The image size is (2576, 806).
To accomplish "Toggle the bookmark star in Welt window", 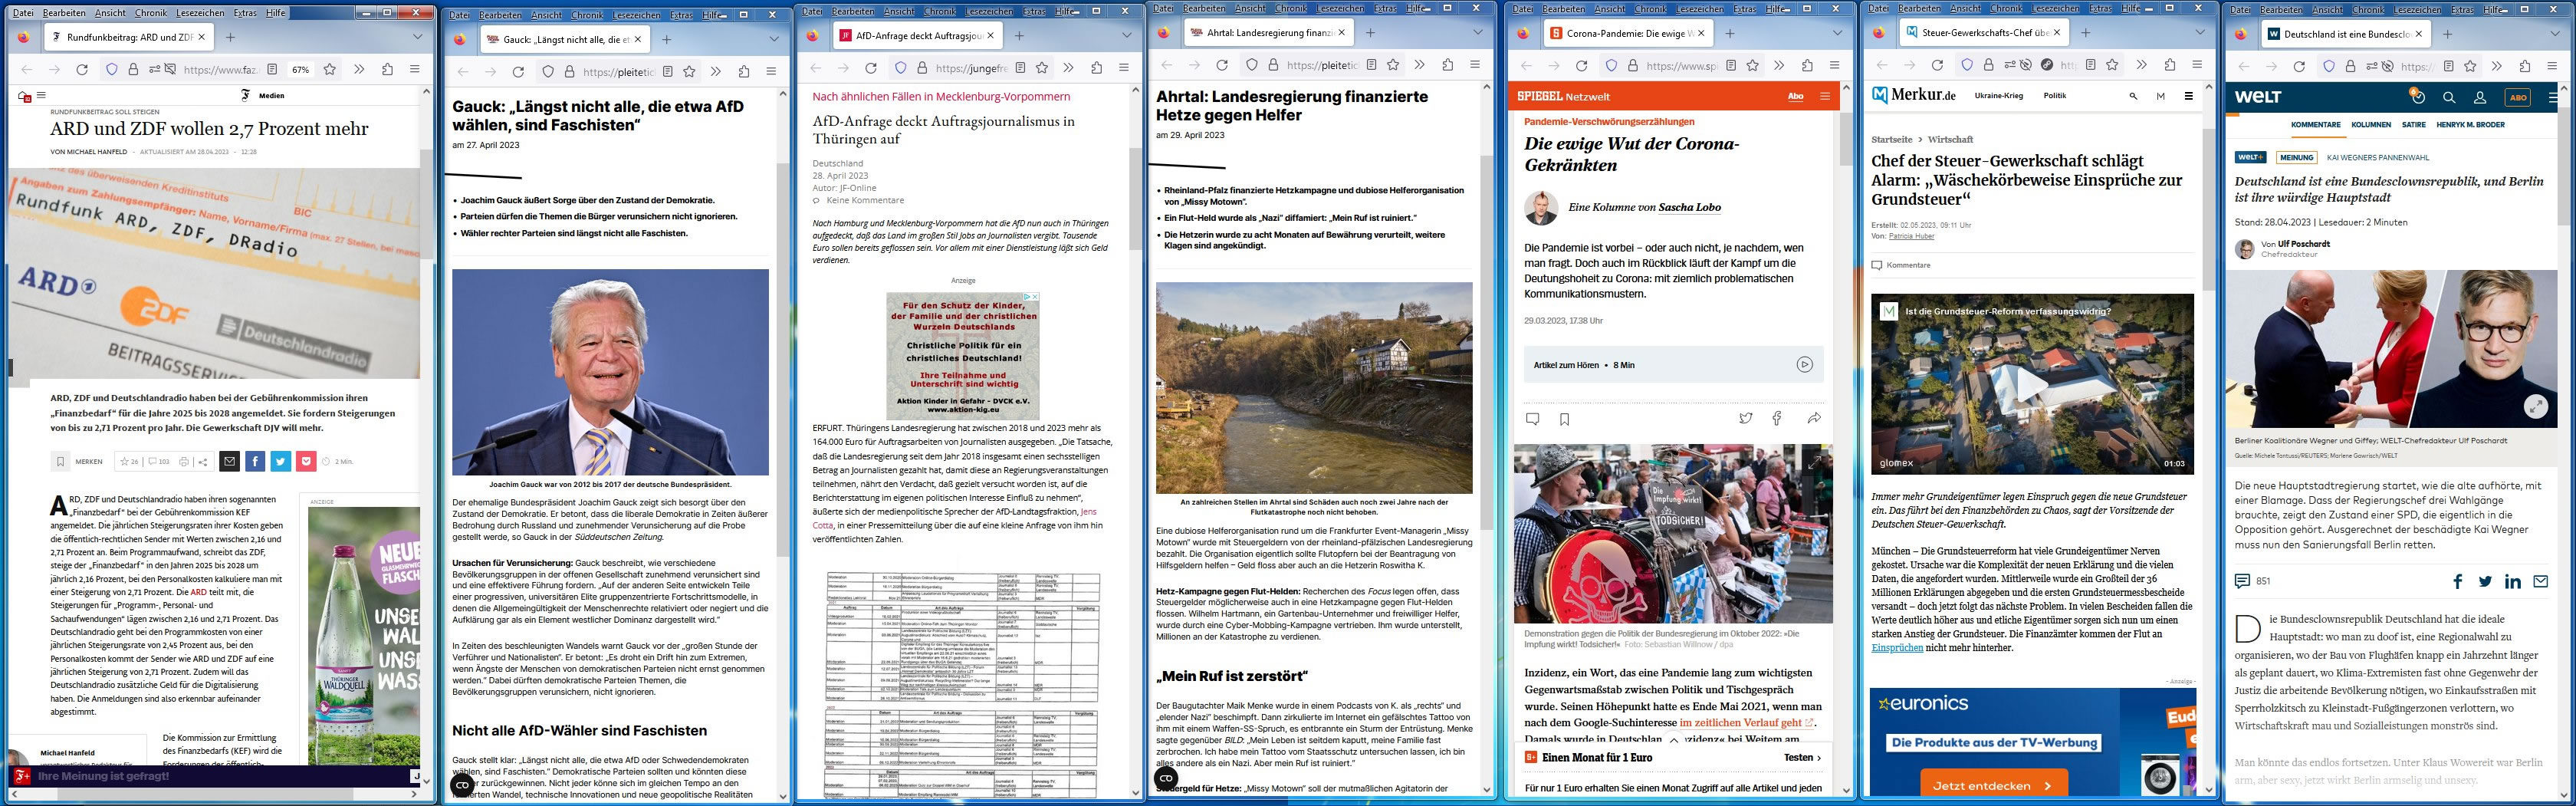I will [x=2470, y=66].
